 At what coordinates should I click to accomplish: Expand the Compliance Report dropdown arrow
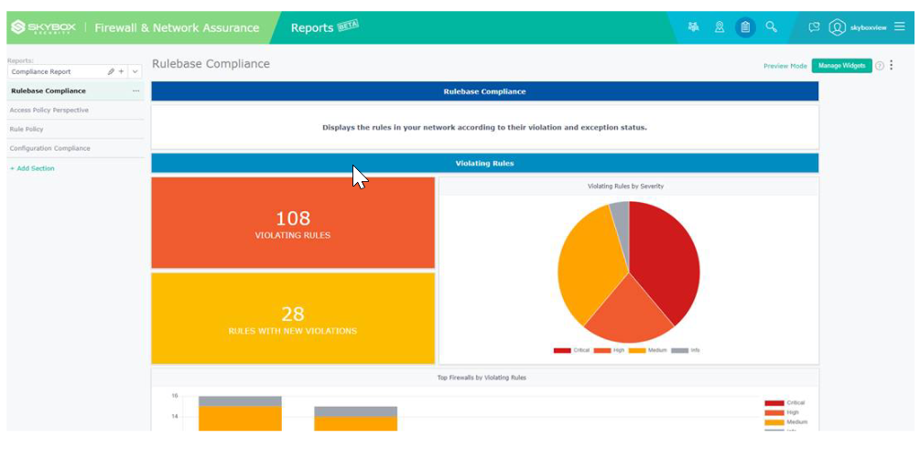135,71
